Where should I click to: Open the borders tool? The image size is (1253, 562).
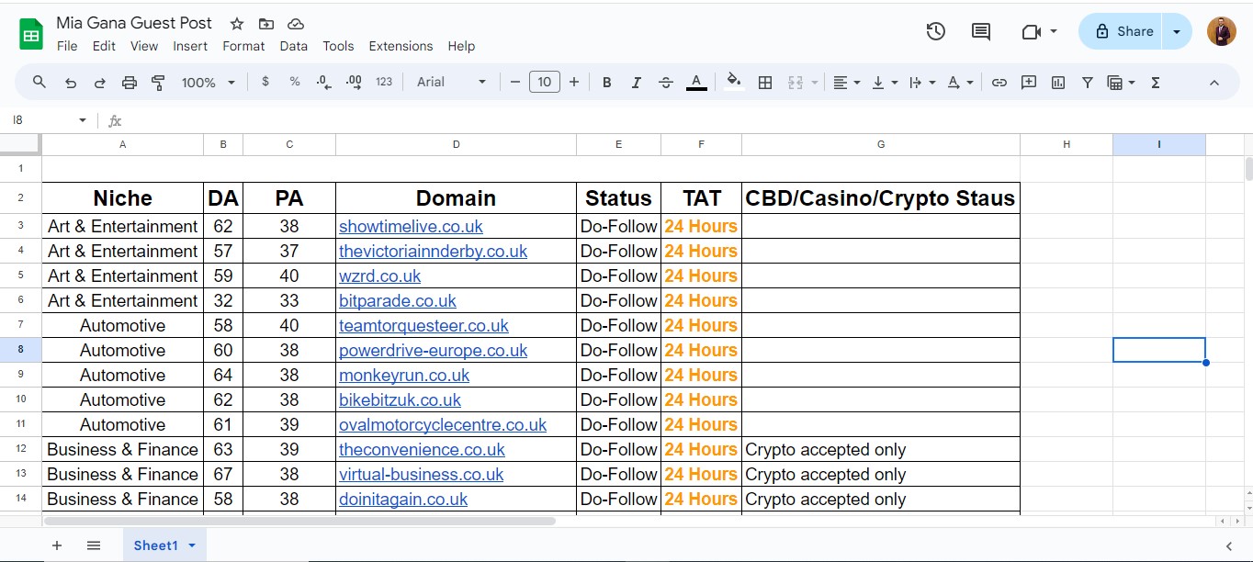(x=764, y=83)
